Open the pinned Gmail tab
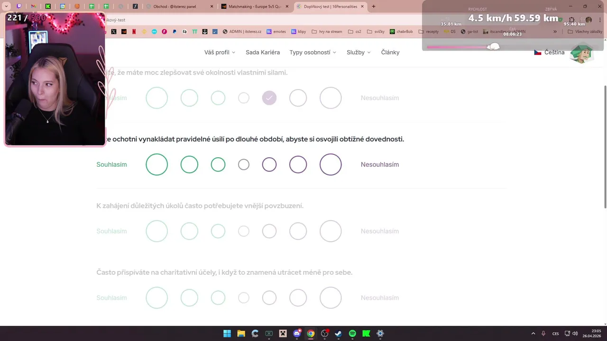 (33, 7)
